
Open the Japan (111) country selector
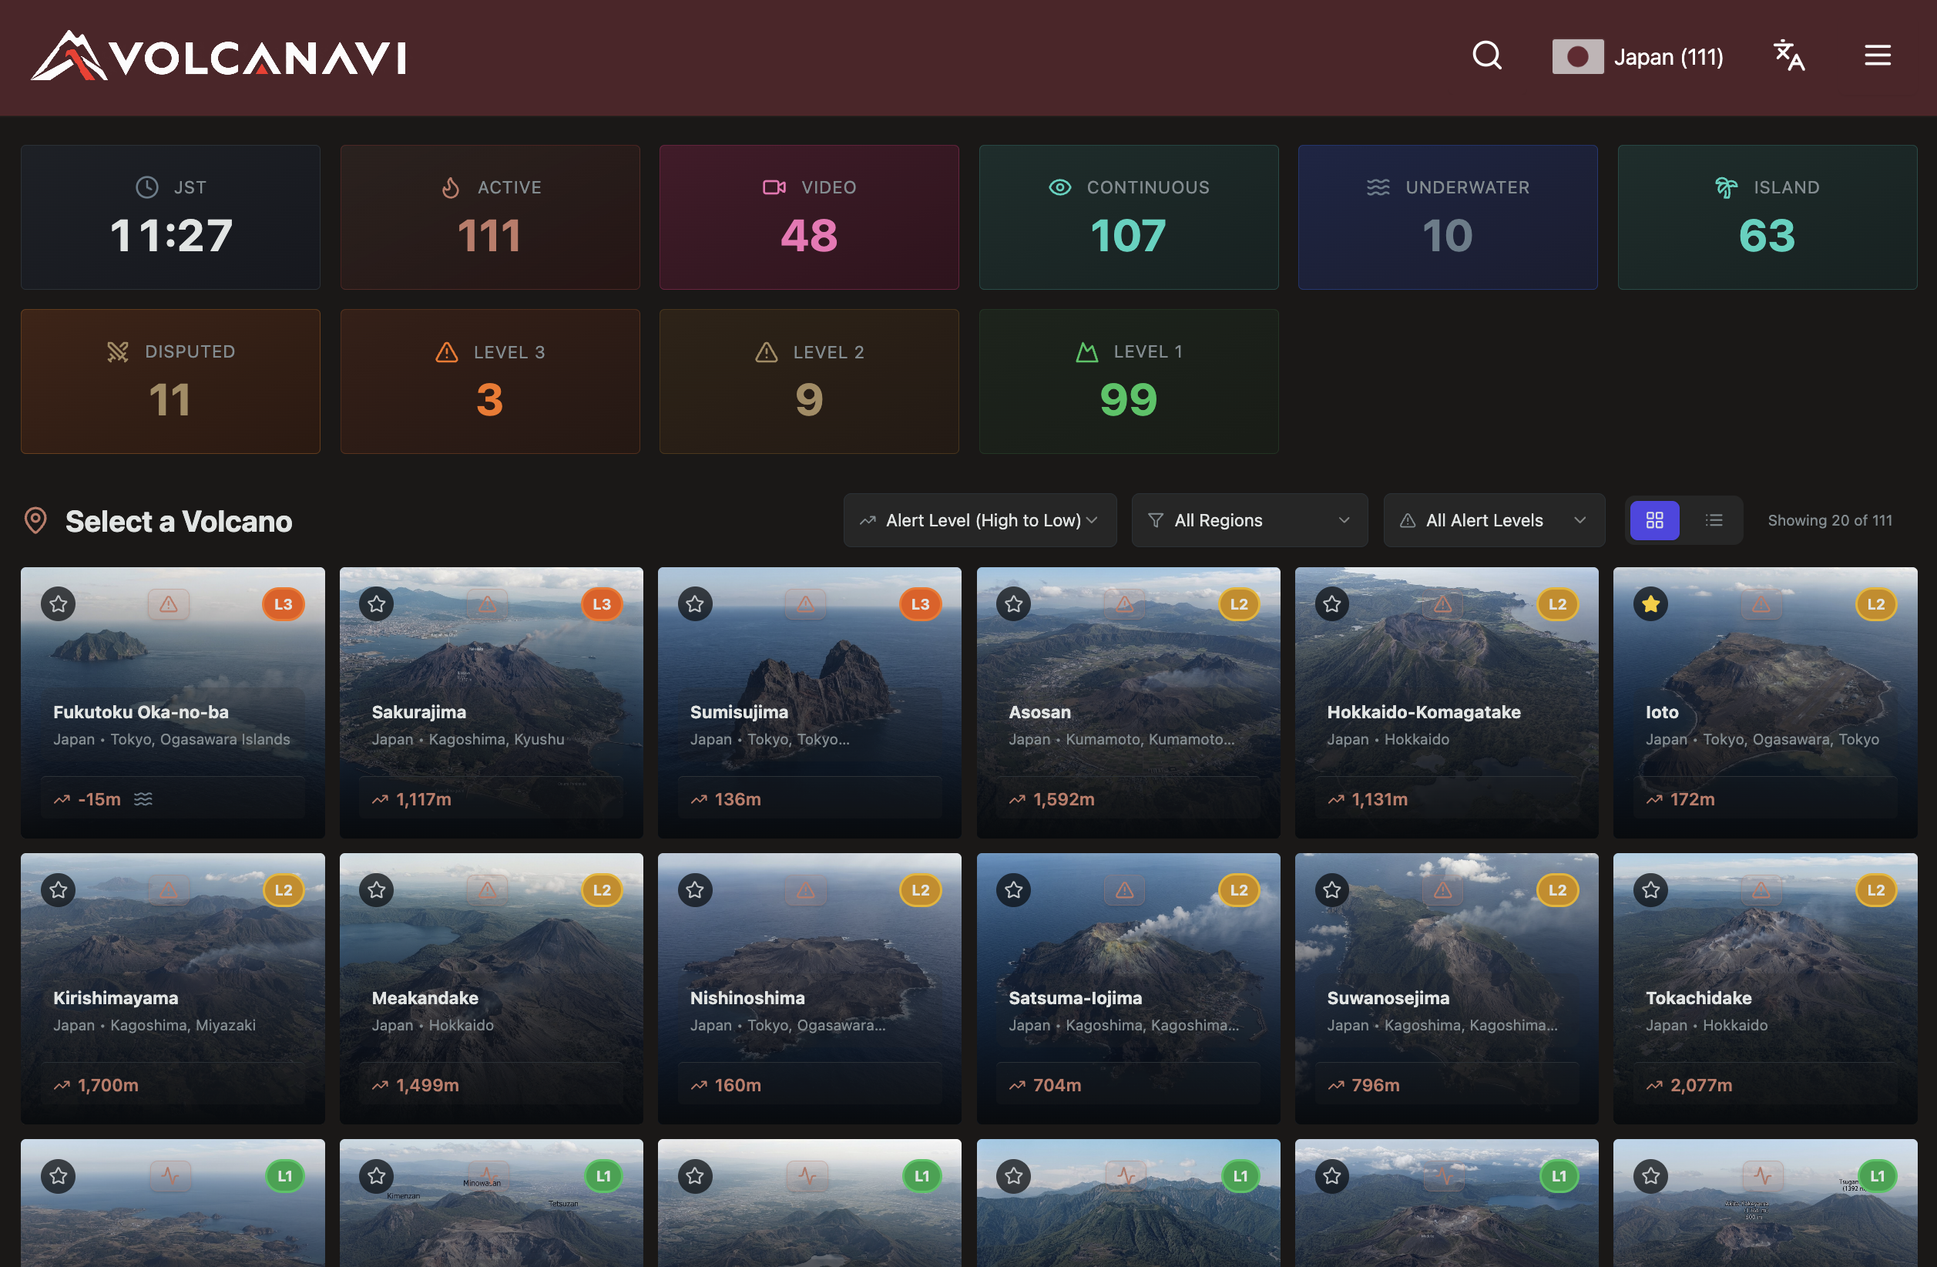(1637, 57)
